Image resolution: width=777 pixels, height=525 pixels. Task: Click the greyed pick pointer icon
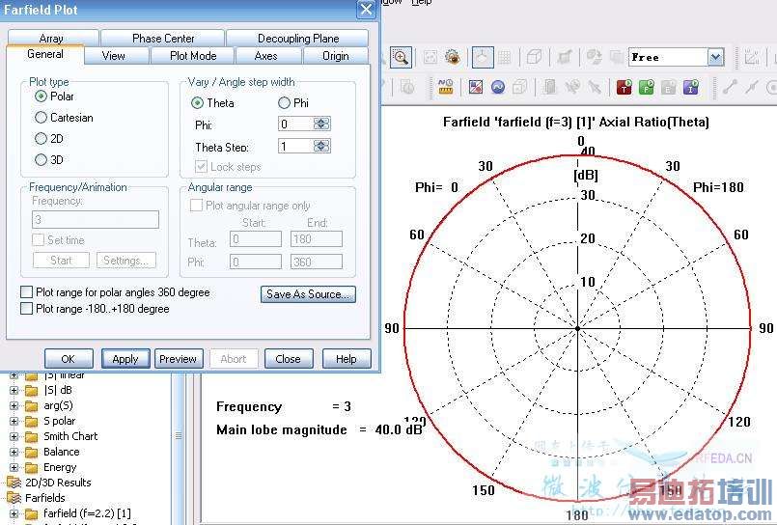click(594, 88)
